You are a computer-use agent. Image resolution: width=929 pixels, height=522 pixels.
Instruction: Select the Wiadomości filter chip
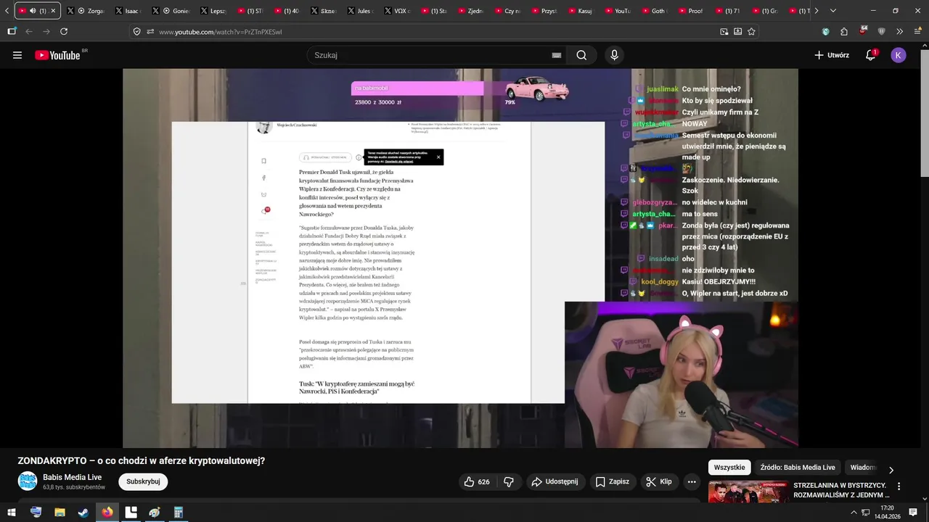[x=863, y=468]
